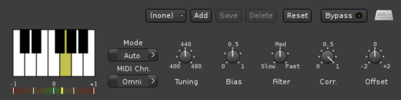The width and height of the screenshot is (401, 100).
Task: Click the greyed-out Delete preset button
Action: point(261,16)
